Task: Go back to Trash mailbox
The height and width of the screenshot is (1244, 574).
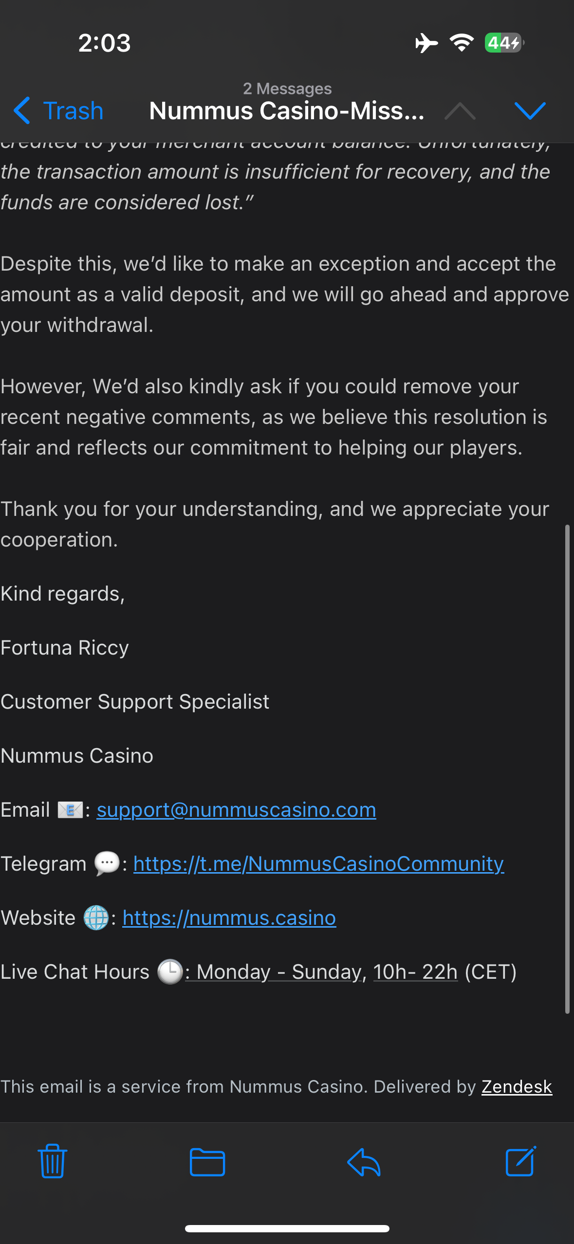Action: 58,110
